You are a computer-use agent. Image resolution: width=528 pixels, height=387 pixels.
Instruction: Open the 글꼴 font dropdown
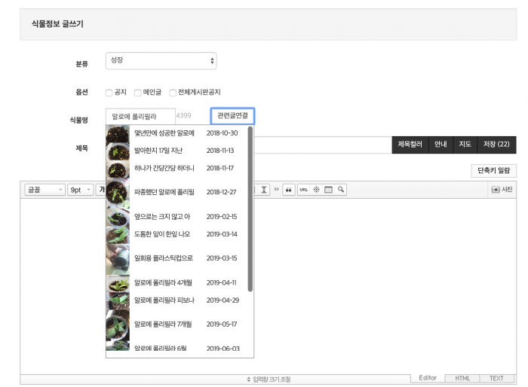(45, 190)
